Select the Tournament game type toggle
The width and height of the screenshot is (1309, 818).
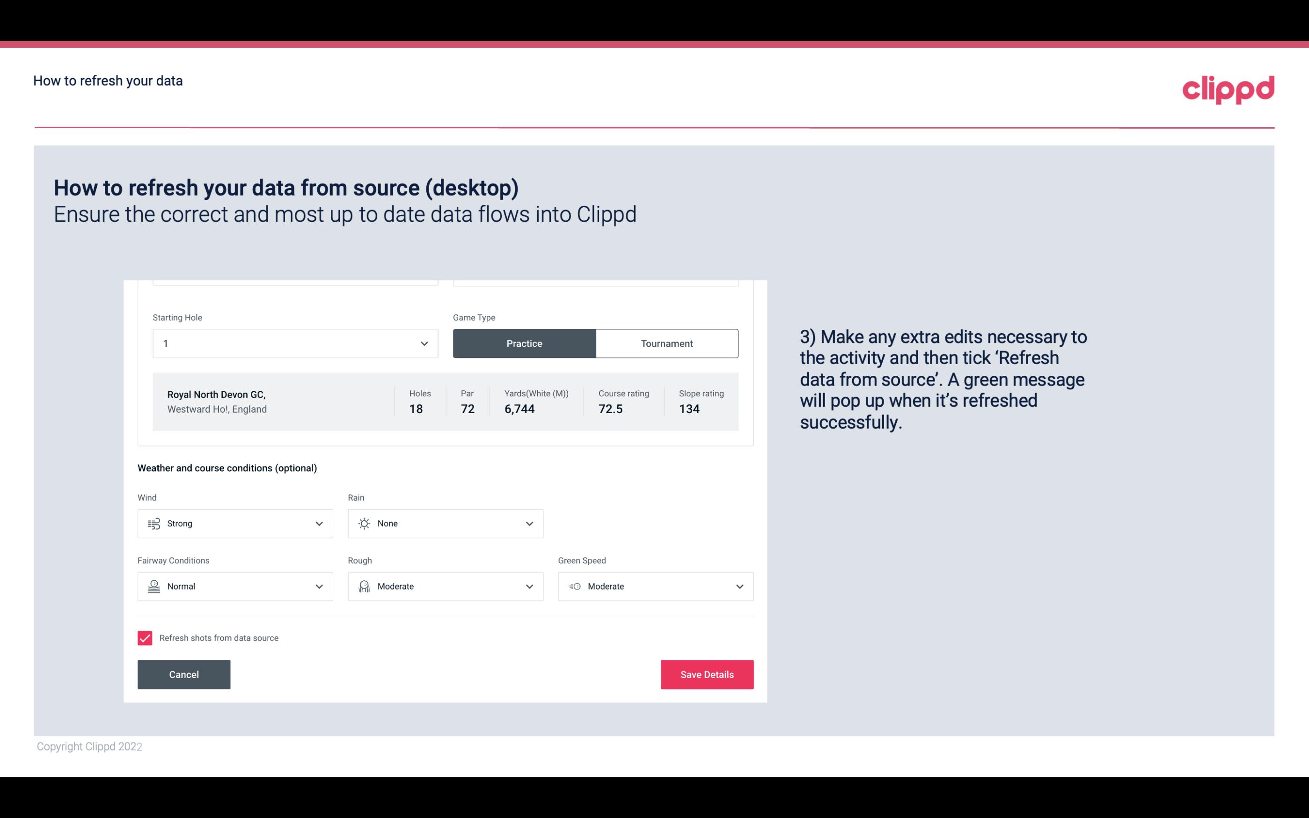666,343
